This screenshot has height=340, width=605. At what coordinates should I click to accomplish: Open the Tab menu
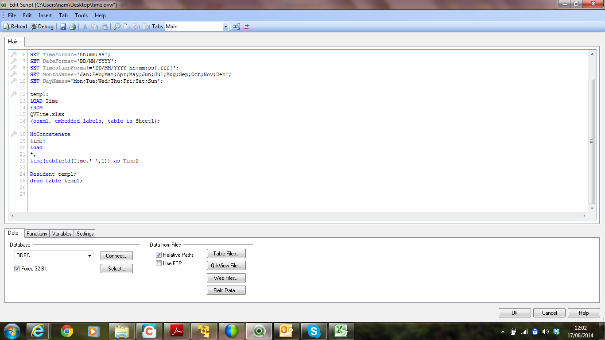point(63,15)
